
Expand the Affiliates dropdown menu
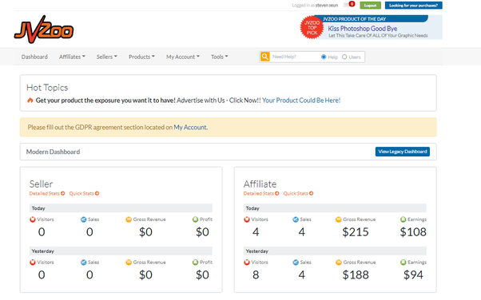click(x=72, y=57)
